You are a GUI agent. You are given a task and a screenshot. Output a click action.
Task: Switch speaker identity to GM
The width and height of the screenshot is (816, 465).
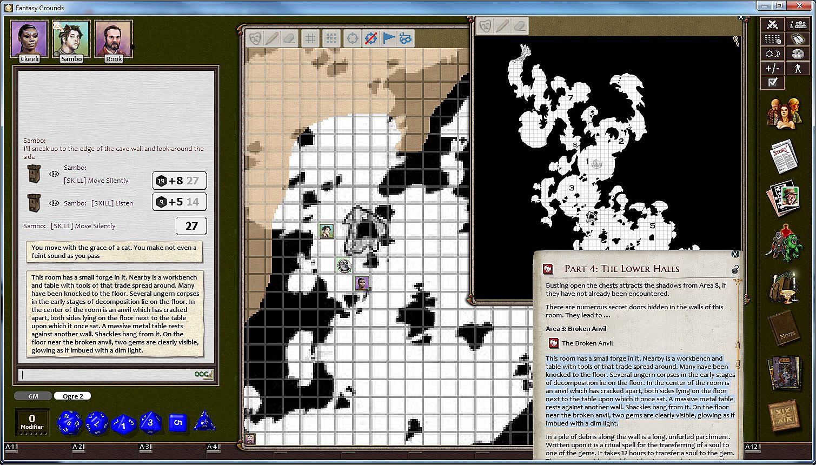(x=33, y=396)
